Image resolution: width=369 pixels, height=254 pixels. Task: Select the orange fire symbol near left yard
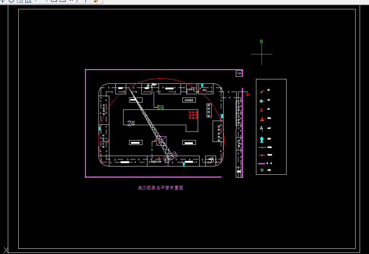[108, 141]
